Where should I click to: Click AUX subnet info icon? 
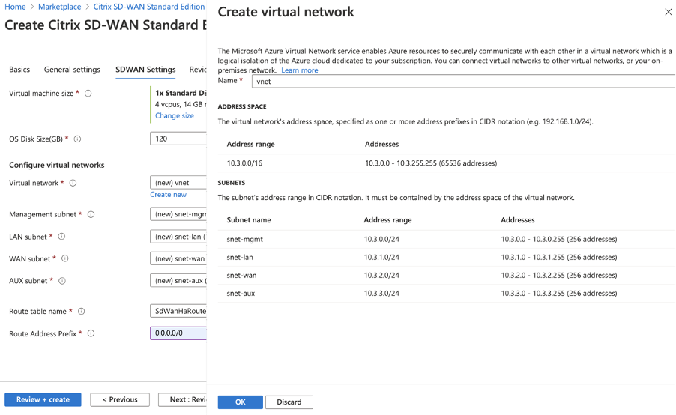62,281
